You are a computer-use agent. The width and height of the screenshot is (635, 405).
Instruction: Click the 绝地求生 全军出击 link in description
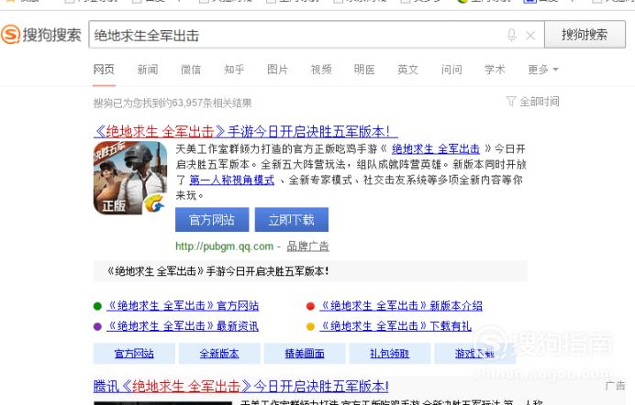tap(435, 149)
